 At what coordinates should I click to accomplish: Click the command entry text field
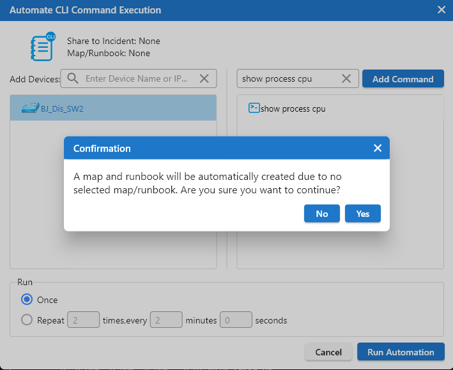[x=288, y=78]
